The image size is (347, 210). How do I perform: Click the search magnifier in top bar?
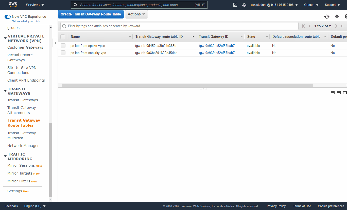[76, 5]
